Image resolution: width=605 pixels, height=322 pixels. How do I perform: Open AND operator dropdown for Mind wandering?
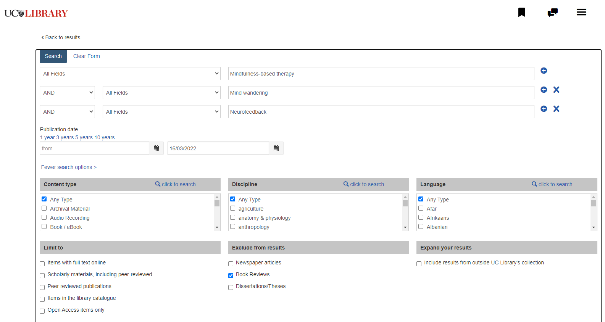[67, 93]
